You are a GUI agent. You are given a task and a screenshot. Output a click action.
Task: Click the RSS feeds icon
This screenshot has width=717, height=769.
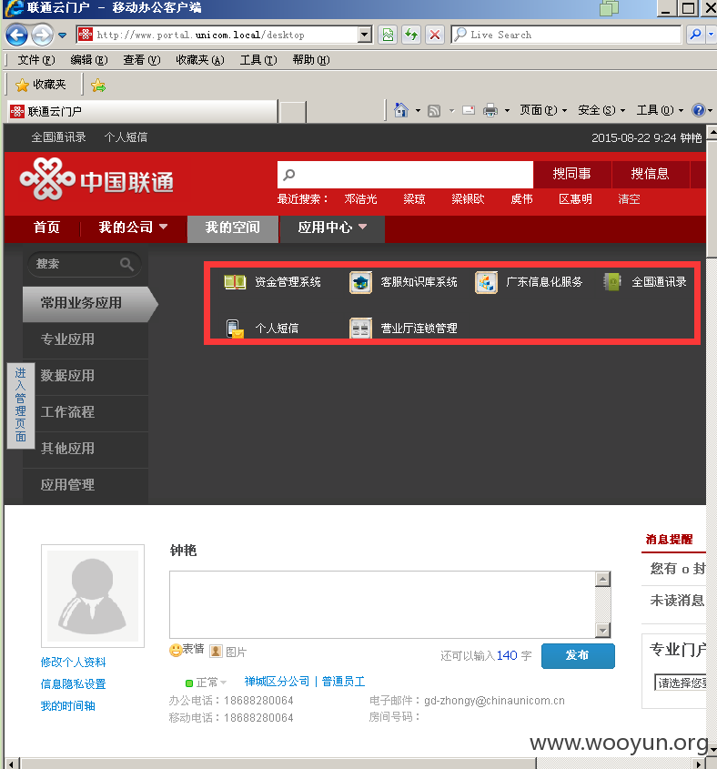(x=434, y=111)
